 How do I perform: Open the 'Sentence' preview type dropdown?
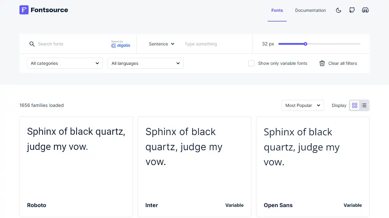161,44
